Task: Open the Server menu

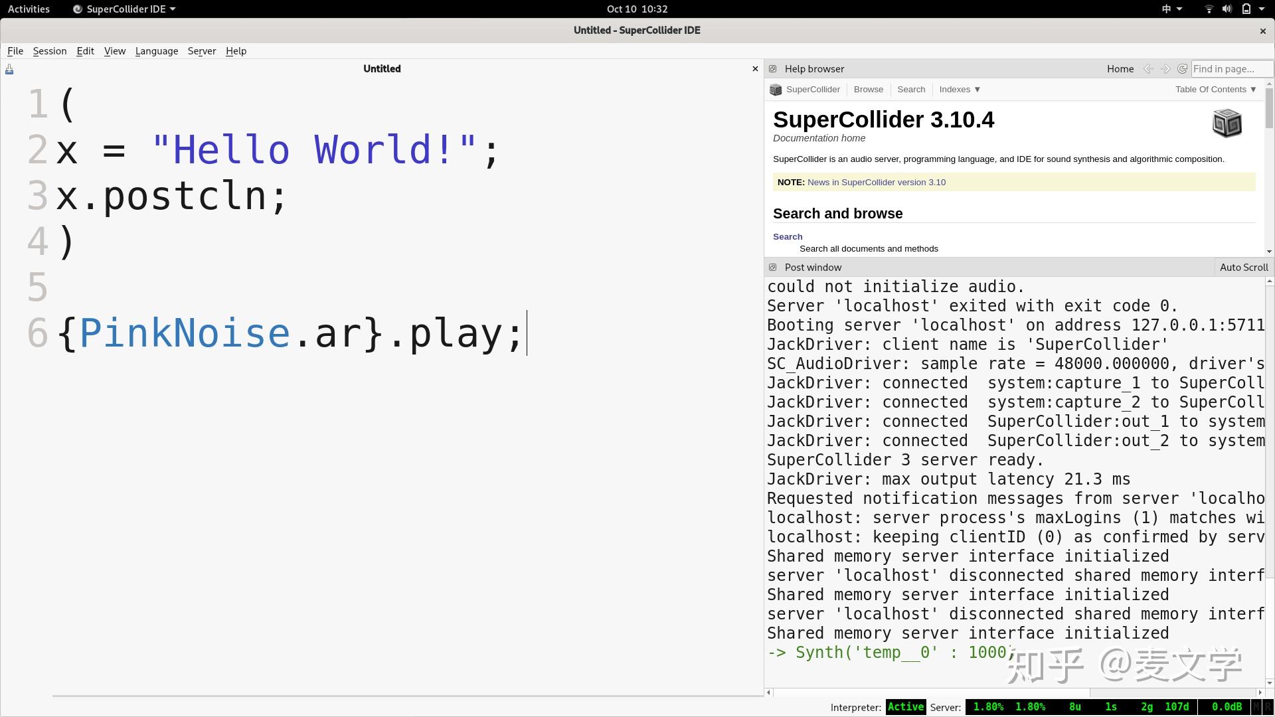Action: [201, 51]
